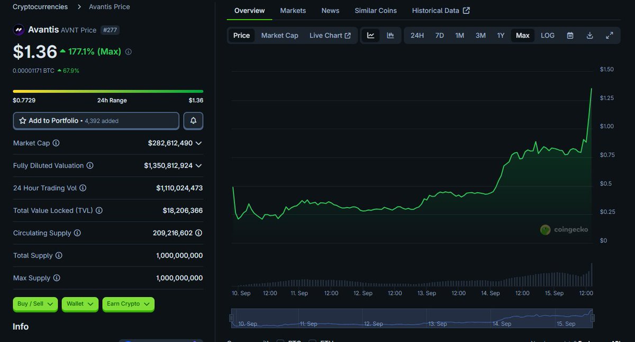Click the $18,206,366 TVL value
The image size is (635, 342).
[x=183, y=210]
